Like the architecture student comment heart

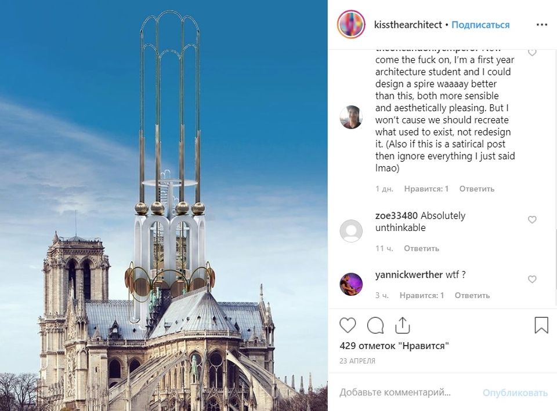532,53
